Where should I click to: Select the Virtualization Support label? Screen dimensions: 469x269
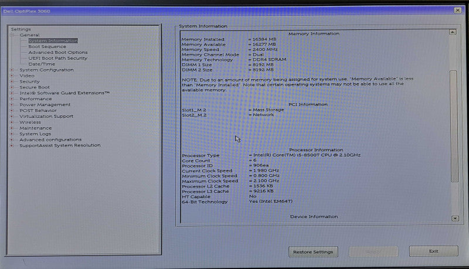click(x=46, y=117)
